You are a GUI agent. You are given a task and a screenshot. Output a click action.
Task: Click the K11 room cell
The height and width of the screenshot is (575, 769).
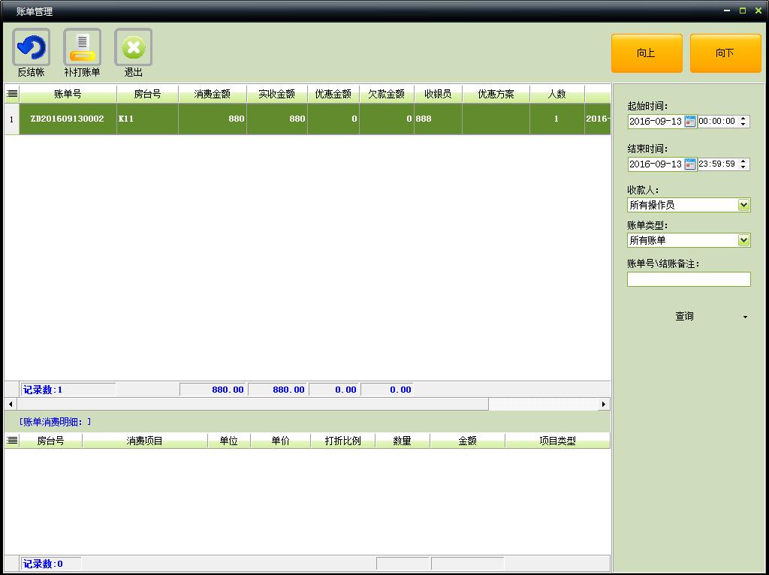click(148, 119)
